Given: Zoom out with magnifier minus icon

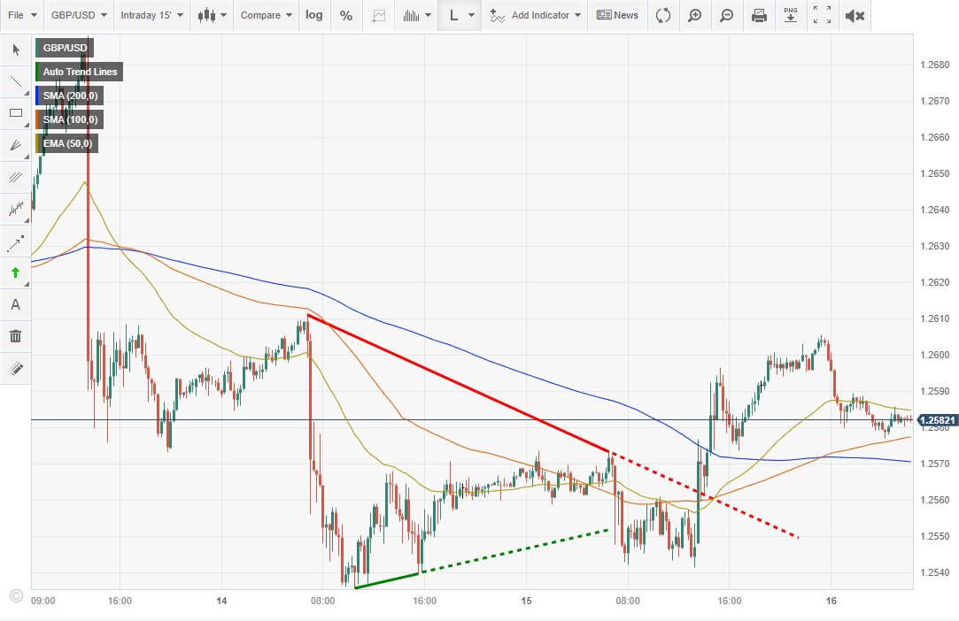Looking at the screenshot, I should coord(727,15).
